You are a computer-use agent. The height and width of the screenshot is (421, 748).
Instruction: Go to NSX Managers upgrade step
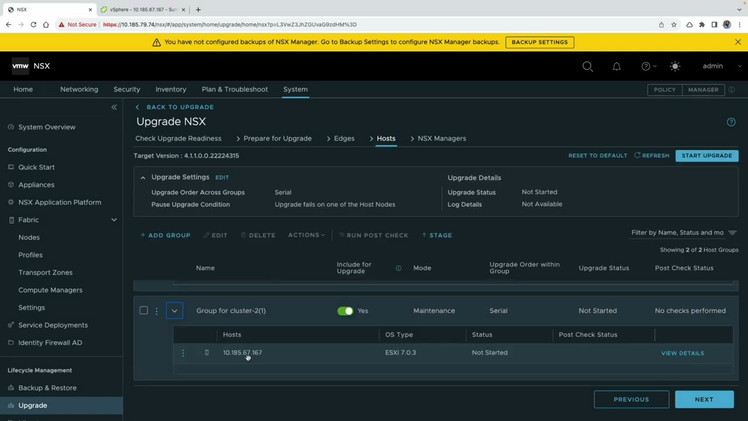tap(441, 139)
